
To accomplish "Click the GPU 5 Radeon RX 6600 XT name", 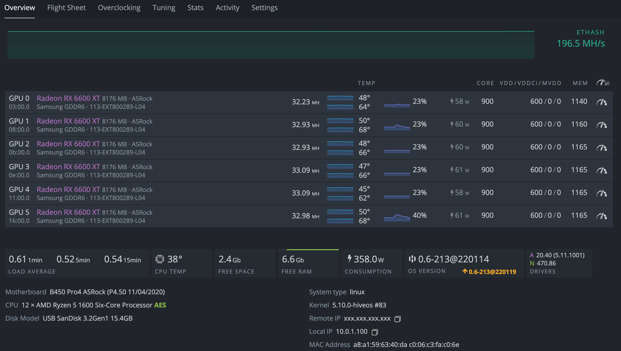I will (68, 212).
